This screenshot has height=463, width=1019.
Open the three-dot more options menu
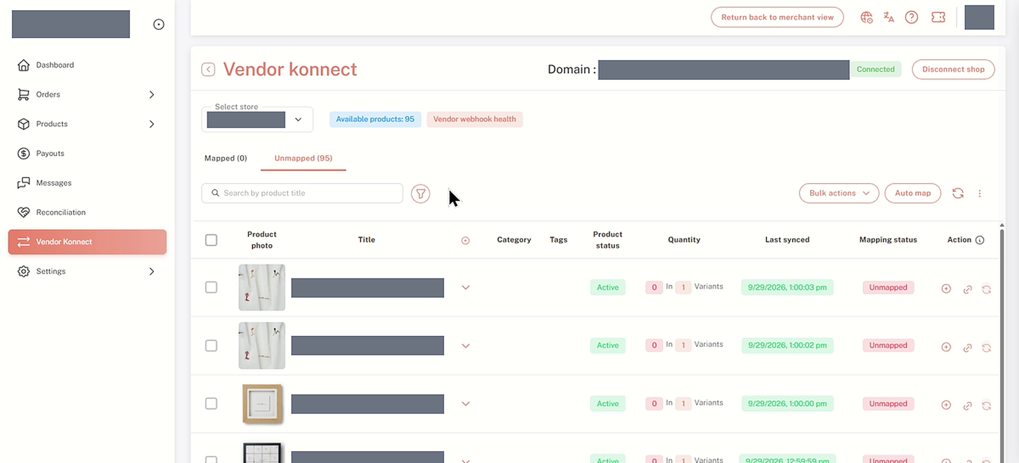click(x=980, y=193)
